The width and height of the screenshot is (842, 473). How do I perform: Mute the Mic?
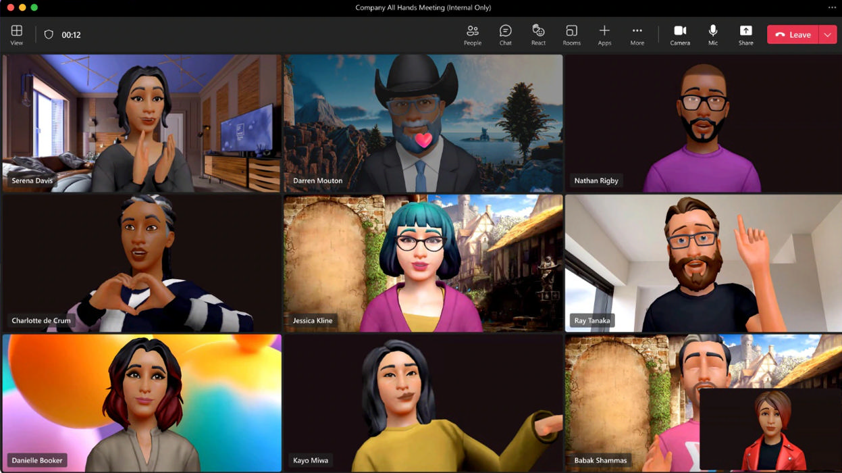[713, 35]
